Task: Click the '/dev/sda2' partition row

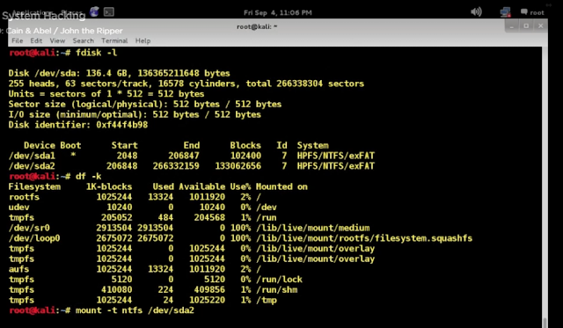Action: tap(192, 166)
